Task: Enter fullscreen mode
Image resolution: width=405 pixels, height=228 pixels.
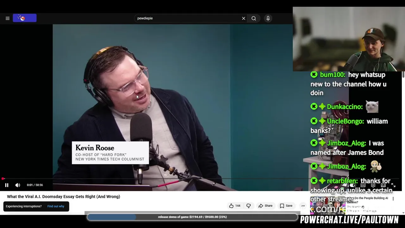Action: [393, 185]
